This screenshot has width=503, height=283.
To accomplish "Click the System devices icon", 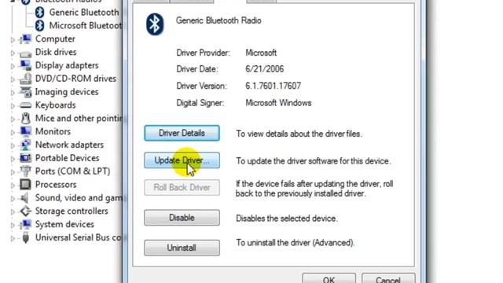I will coord(26,224).
